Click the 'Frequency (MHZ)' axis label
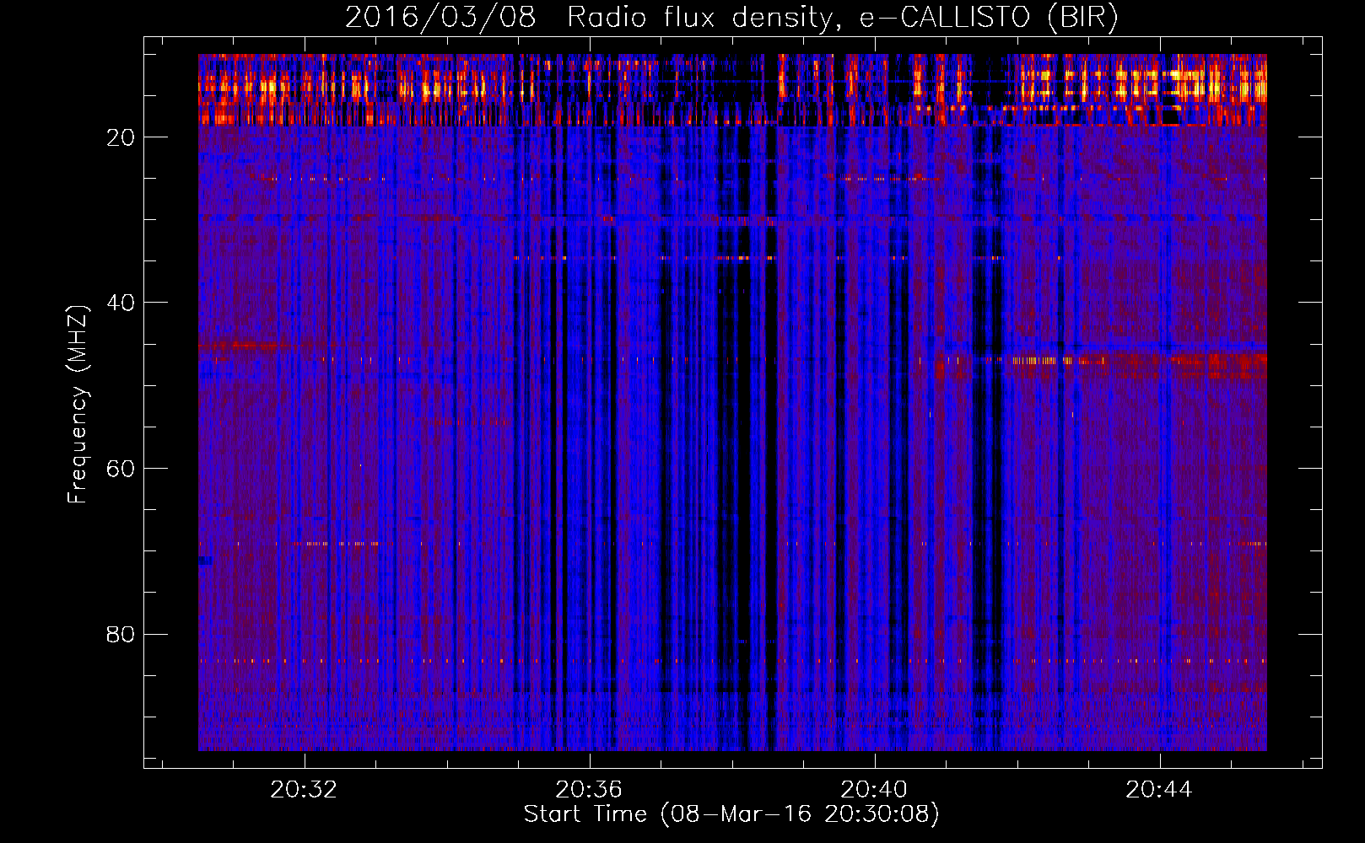Image resolution: width=1365 pixels, height=843 pixels. click(77, 405)
